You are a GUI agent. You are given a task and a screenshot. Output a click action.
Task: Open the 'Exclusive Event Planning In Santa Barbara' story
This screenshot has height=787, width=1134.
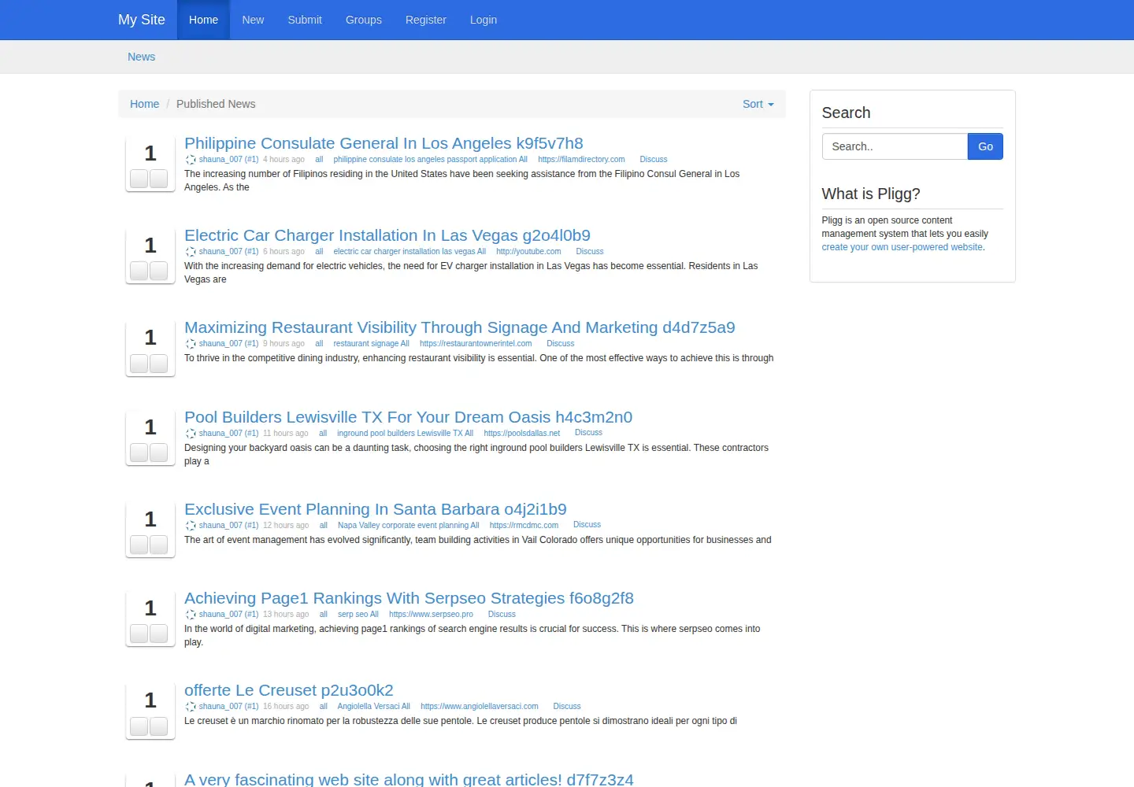(376, 509)
